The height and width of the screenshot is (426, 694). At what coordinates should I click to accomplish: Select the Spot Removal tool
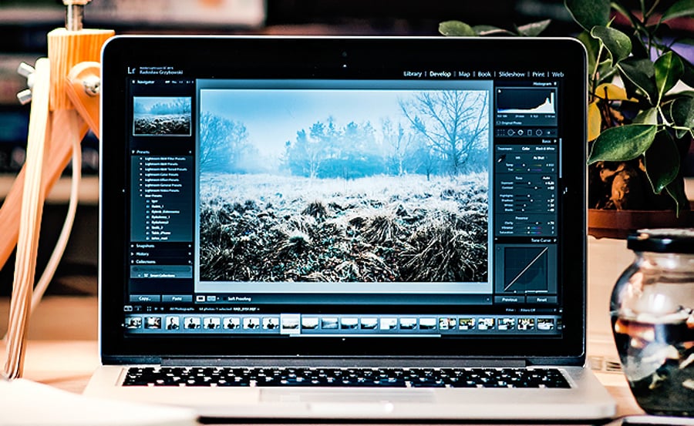coord(510,132)
